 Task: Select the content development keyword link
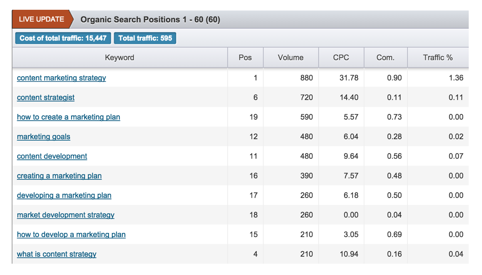52,156
